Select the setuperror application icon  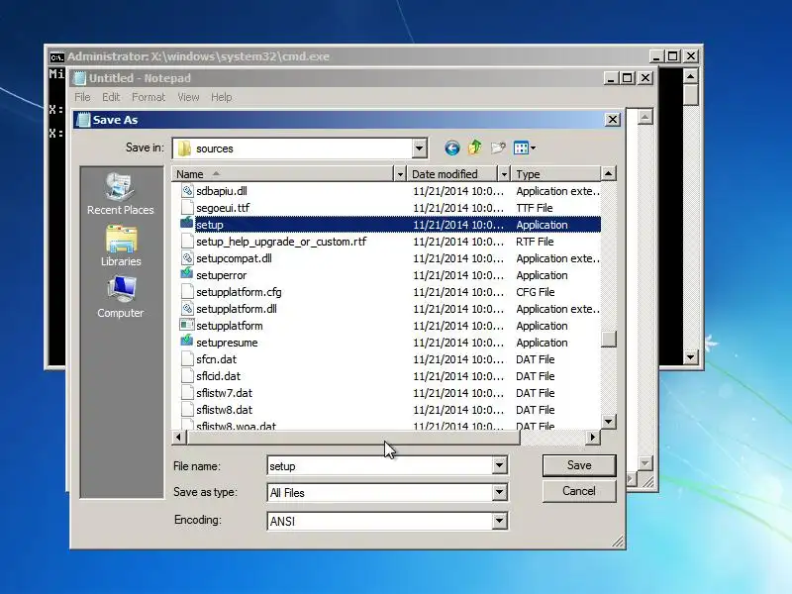[x=187, y=274]
